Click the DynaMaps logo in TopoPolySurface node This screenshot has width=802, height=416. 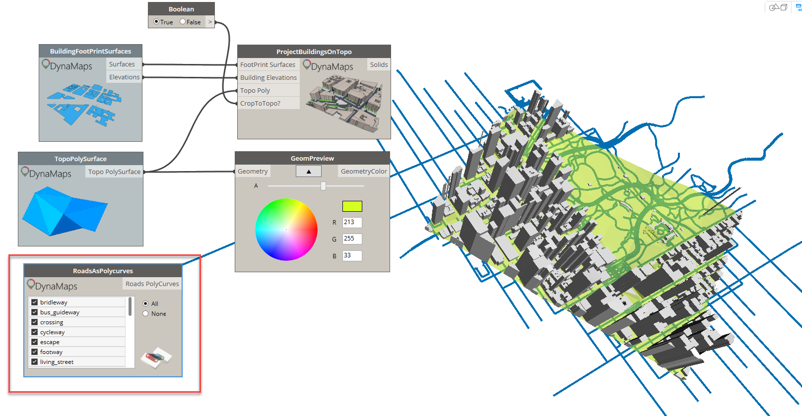(x=46, y=173)
